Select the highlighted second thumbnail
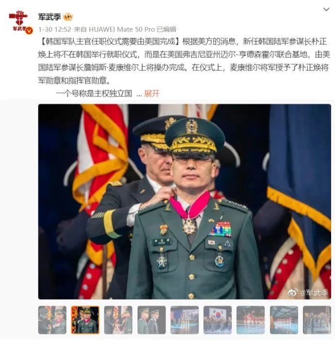 point(85,320)
